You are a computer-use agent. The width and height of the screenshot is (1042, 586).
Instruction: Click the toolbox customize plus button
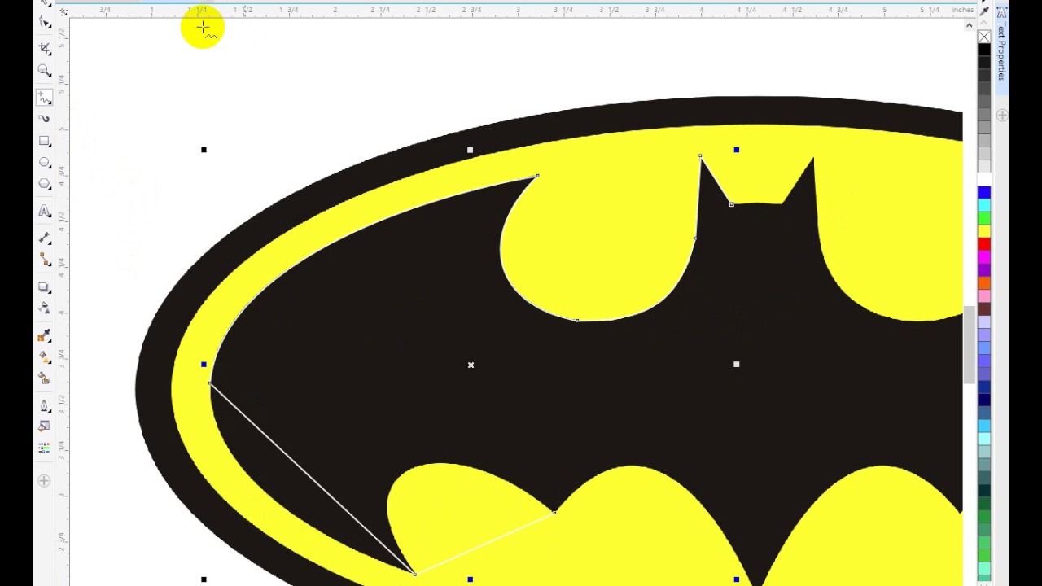point(45,481)
